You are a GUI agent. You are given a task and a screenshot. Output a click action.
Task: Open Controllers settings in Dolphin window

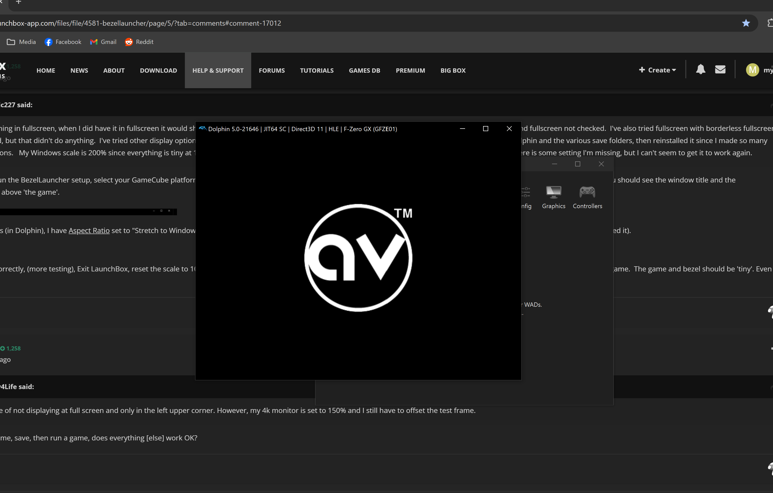pos(587,198)
